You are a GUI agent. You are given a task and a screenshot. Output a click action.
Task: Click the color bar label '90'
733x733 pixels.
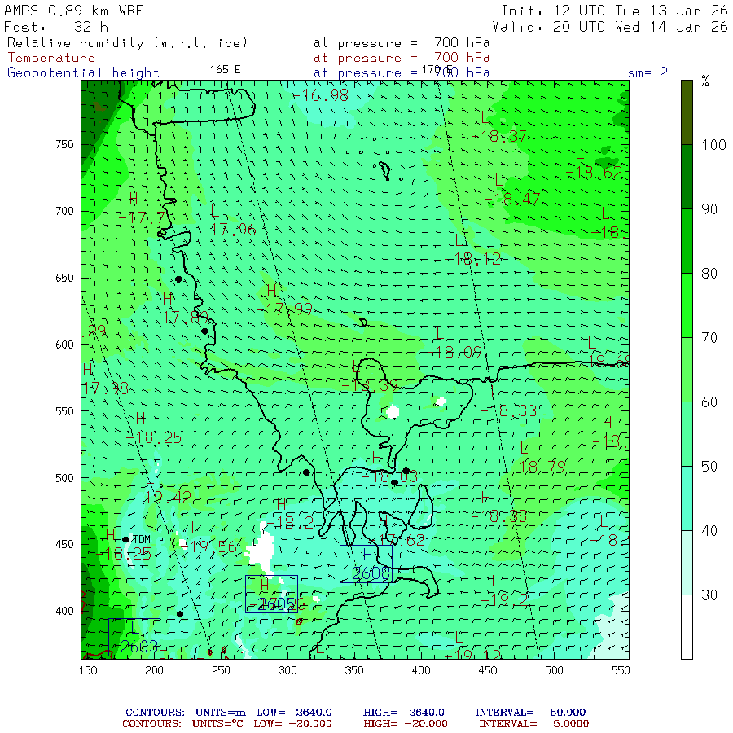point(709,209)
